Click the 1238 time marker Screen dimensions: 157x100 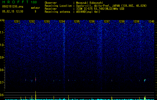(x=122, y=21)
